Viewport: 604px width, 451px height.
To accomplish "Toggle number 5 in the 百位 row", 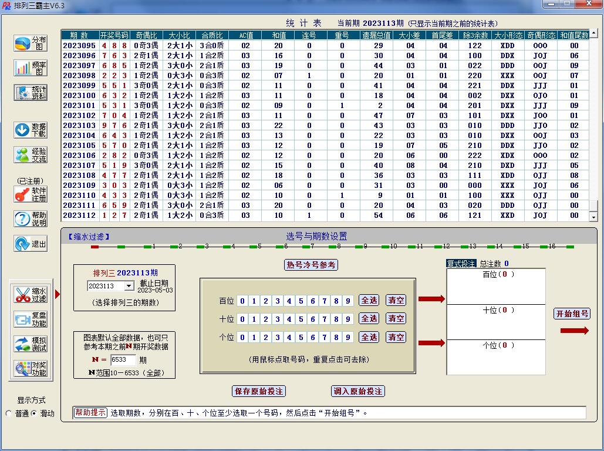I will pyautogui.click(x=301, y=301).
